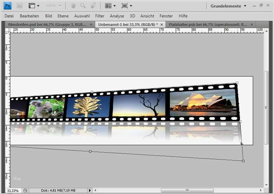
Task: Select the Hand tool icon
Action: pos(73,6)
